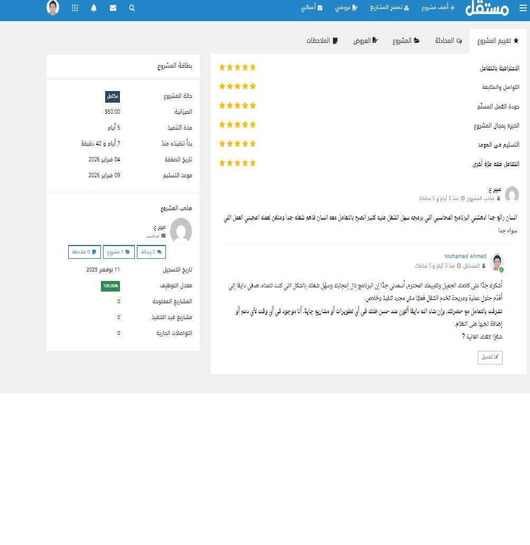530x545 pixels.
Task: Click the 0 رسالة button
Action: 151,252
